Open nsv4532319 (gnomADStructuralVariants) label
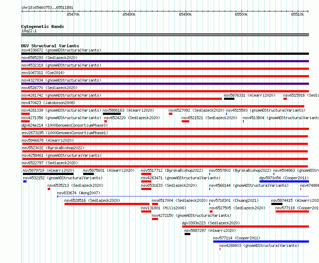The image size is (319, 263). (61, 65)
